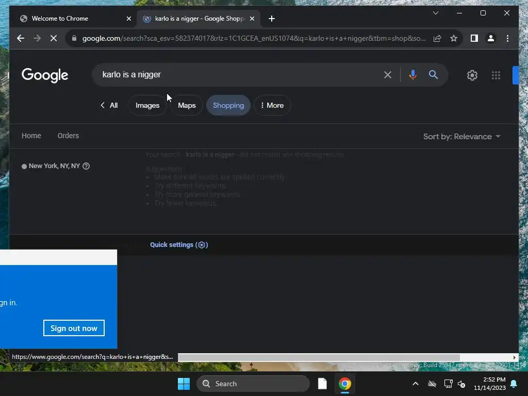Share this page using the share icon
The height and width of the screenshot is (396, 528).
coord(437,38)
